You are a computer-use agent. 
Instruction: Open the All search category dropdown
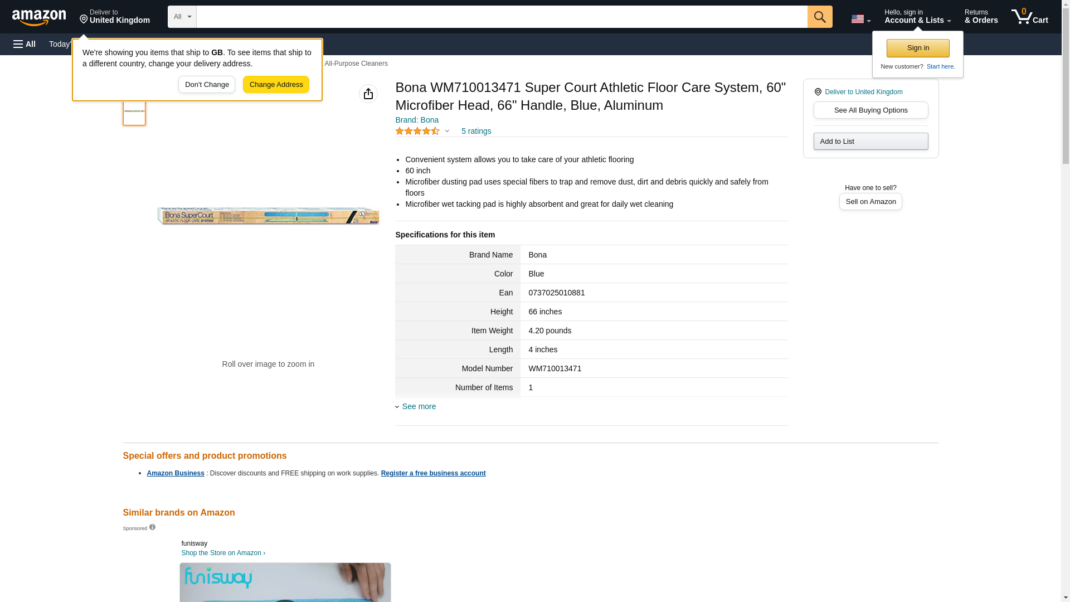[182, 17]
